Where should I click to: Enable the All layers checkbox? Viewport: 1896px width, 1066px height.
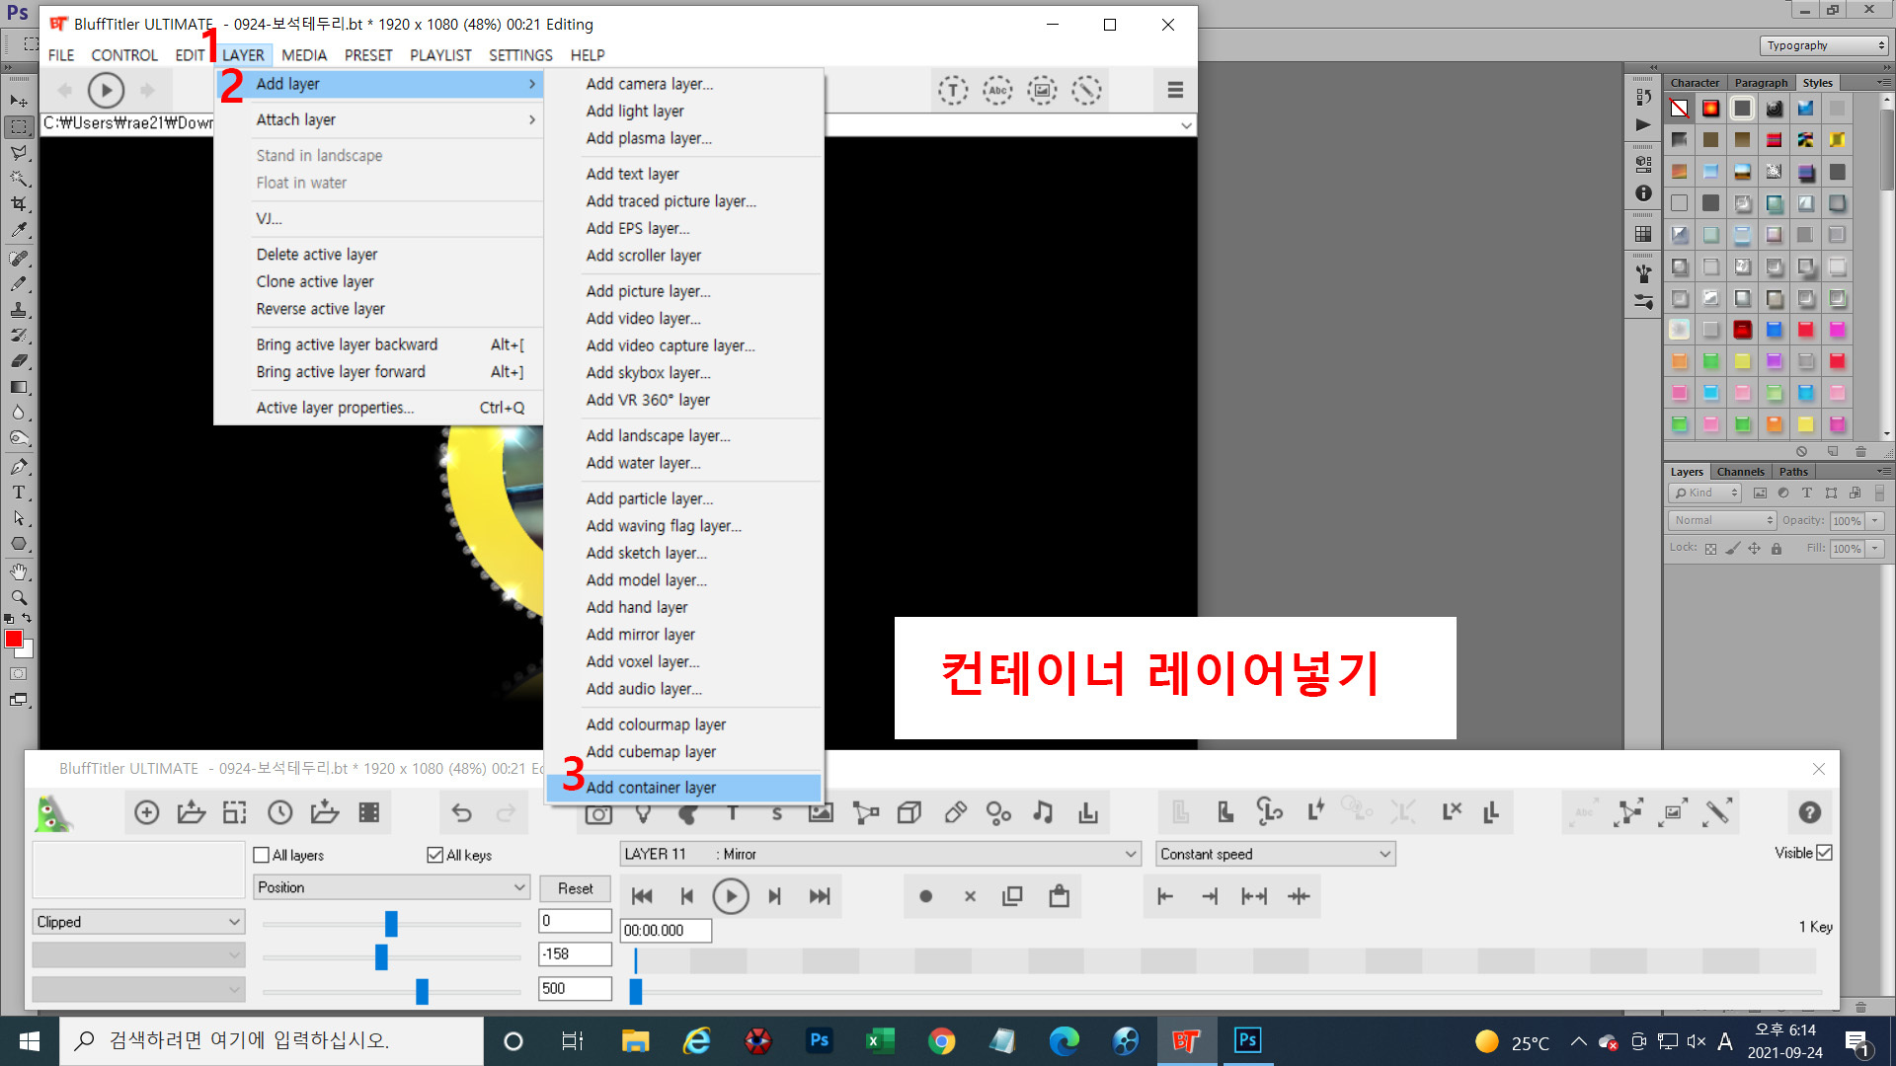(262, 855)
